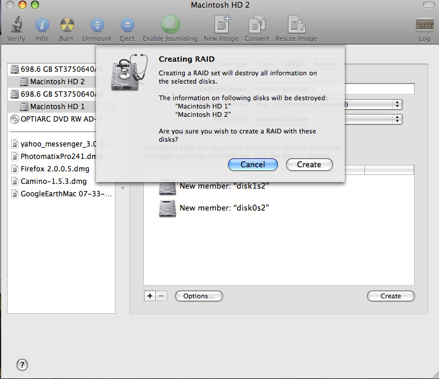Click the disk icon beside disk0s2
Viewport: 439px width, 379px height.
168,208
